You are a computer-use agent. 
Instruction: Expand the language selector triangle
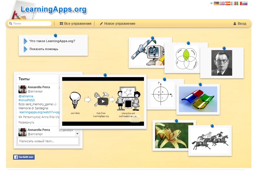(211, 4)
